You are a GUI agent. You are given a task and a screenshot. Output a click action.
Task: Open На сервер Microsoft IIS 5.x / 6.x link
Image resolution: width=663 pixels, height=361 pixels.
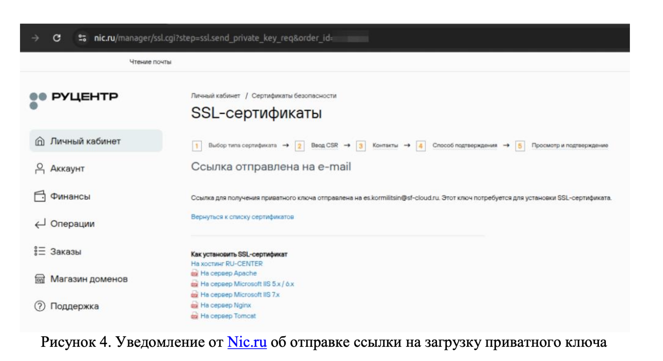pyautogui.click(x=247, y=284)
